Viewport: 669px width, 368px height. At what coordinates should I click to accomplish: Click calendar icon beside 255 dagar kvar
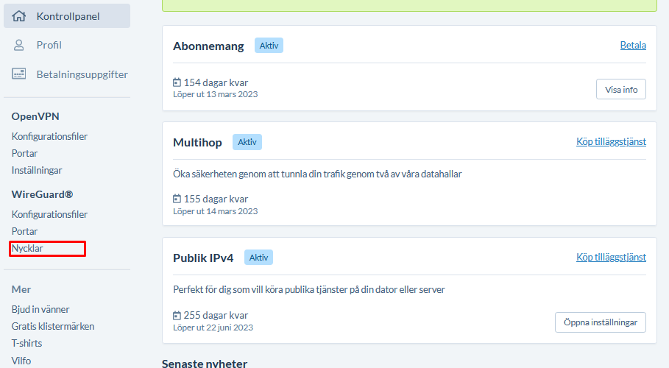177,316
